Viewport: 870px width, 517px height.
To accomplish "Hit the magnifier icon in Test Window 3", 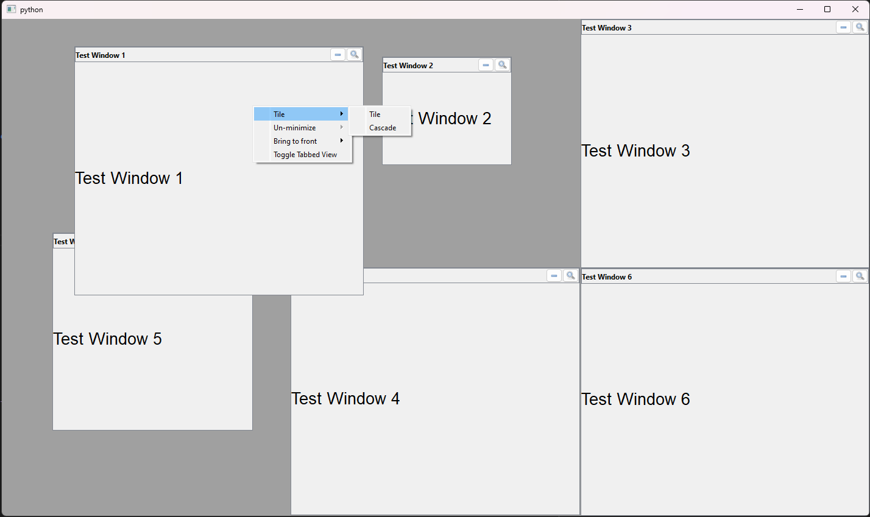I will pyautogui.click(x=860, y=27).
